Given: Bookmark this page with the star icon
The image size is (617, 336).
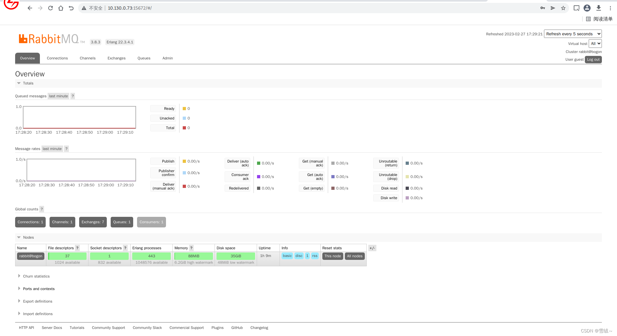Looking at the screenshot, I should (563, 8).
